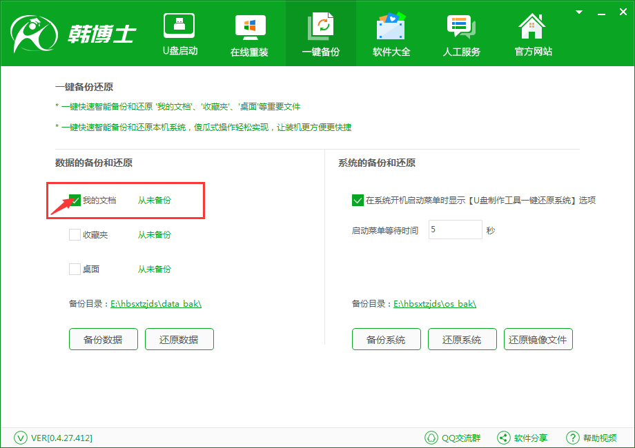Open the QQ交流群 chat icon
The image size is (635, 448).
[x=433, y=437]
